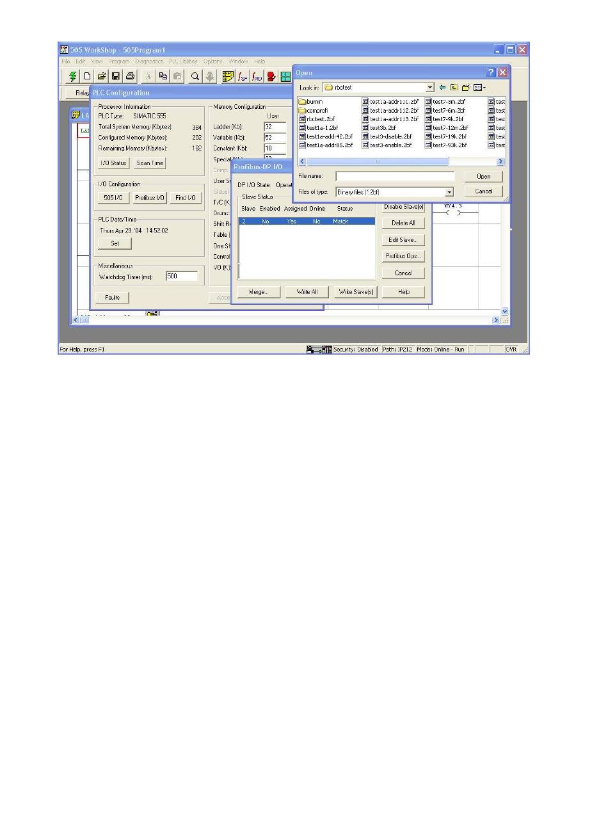This screenshot has height=822, width=608.
Task: Click the Open folder toolbar icon
Action: click(101, 76)
